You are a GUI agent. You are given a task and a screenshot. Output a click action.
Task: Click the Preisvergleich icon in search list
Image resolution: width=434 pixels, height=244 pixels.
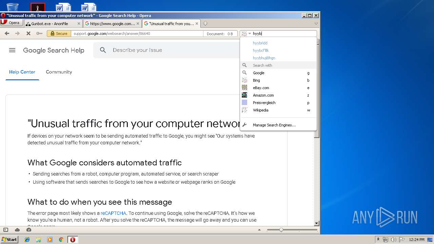(x=244, y=103)
